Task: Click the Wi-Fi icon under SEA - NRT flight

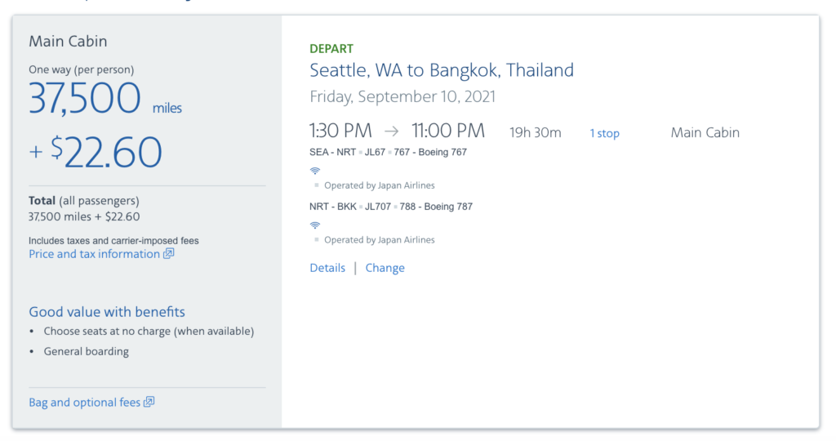Action: pyautogui.click(x=315, y=171)
